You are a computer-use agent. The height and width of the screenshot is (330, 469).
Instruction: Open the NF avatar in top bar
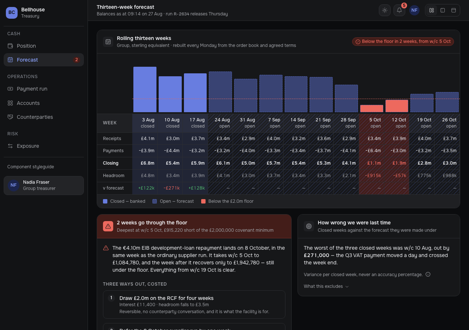coord(414,10)
